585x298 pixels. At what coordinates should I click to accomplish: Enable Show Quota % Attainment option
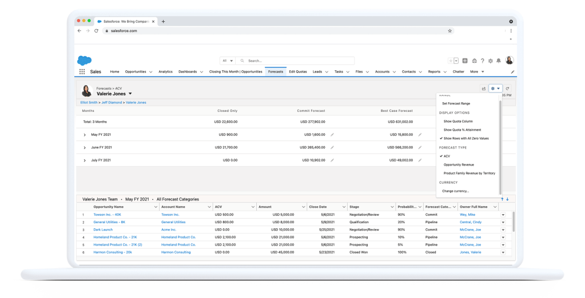pyautogui.click(x=462, y=130)
